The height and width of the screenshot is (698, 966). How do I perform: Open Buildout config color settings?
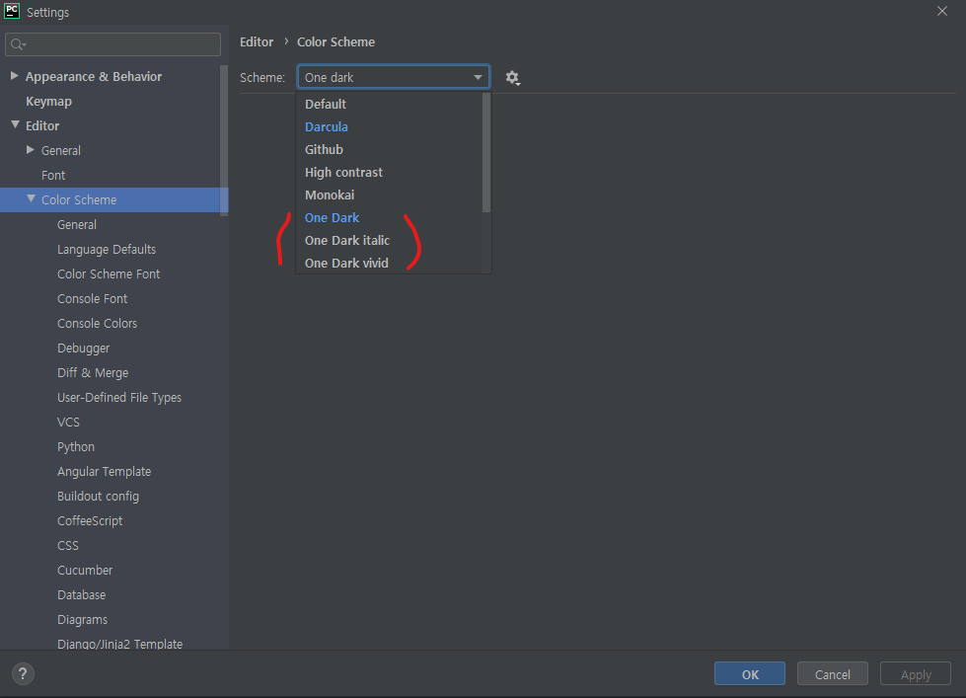[x=98, y=496]
